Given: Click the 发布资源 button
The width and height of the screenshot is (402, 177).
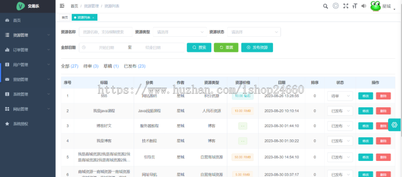Looking at the screenshot, I should (257, 47).
